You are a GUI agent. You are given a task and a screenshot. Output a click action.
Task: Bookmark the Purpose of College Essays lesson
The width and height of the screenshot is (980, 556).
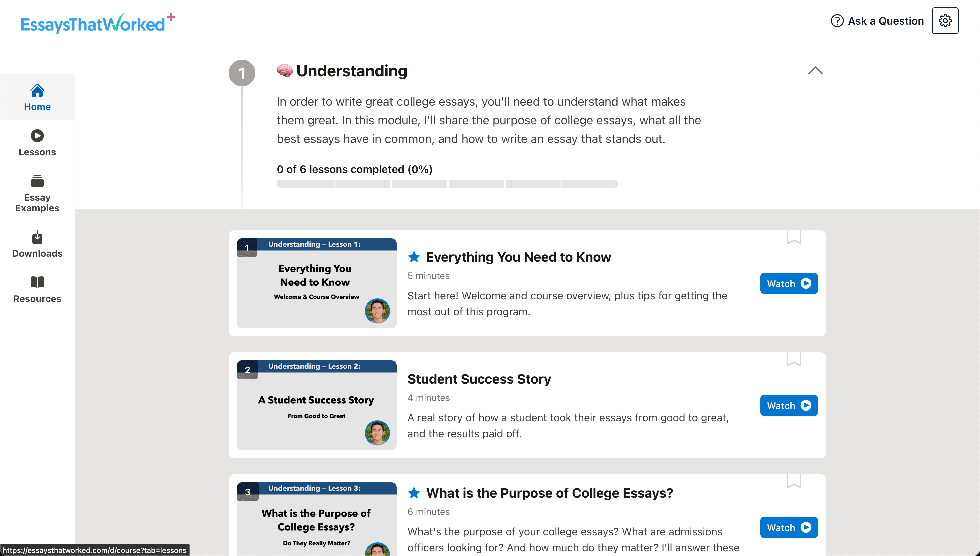[794, 482]
